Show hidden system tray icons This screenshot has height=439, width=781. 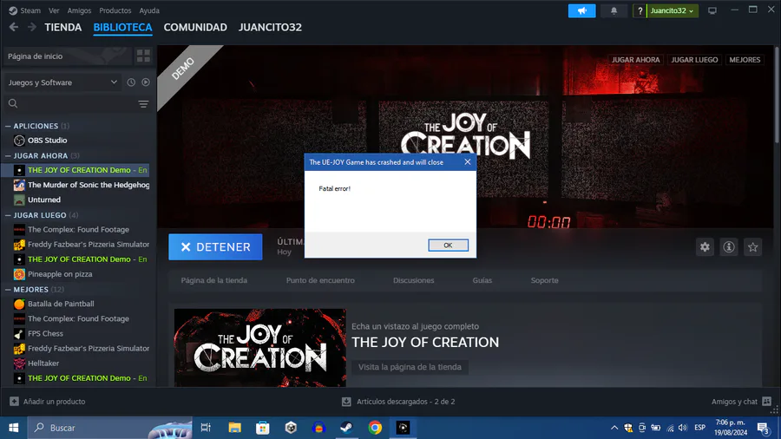tap(614, 428)
